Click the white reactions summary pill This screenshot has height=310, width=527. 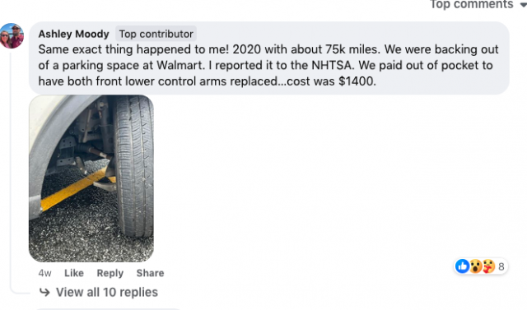[x=481, y=266]
